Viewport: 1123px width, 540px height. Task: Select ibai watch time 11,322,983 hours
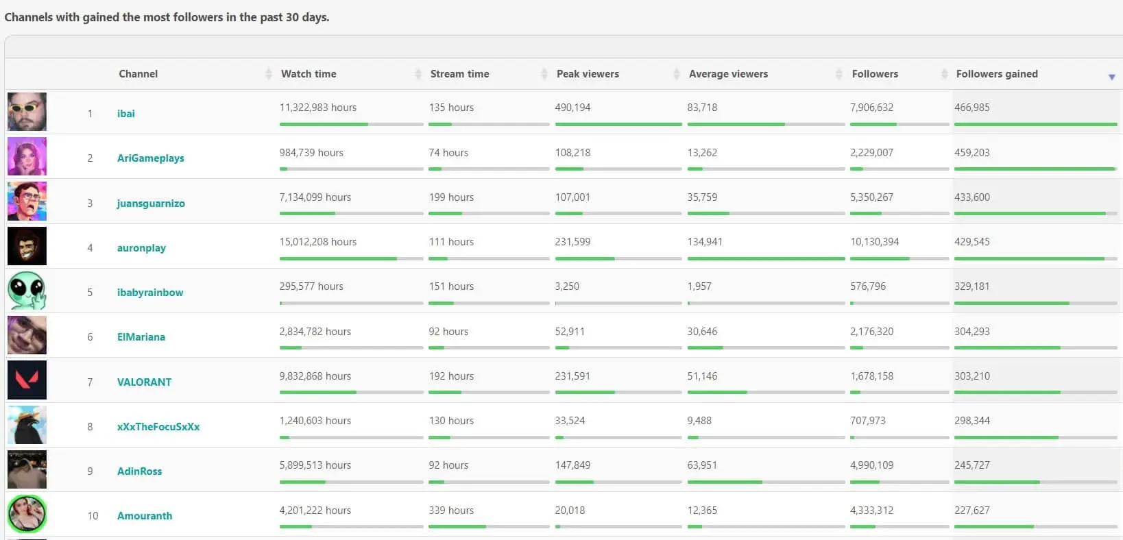pyautogui.click(x=318, y=108)
